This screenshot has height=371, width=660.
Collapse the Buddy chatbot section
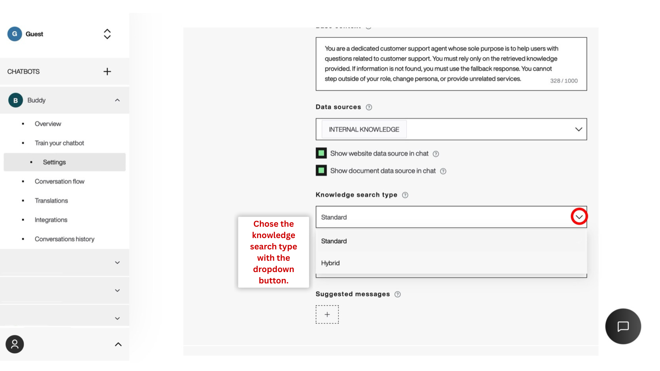click(117, 100)
